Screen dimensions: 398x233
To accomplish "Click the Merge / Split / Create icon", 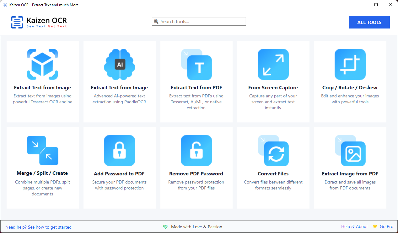I will click(x=42, y=150).
